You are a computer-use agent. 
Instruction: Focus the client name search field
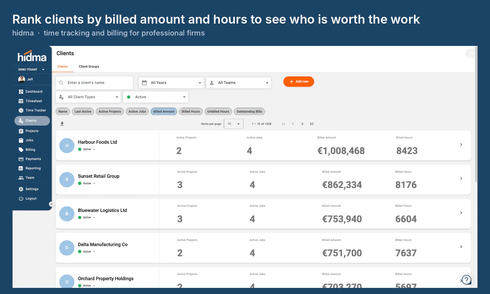94,83
